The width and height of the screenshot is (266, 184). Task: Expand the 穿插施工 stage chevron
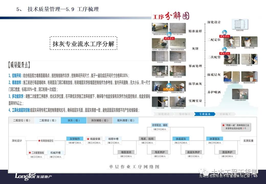click(x=226, y=114)
